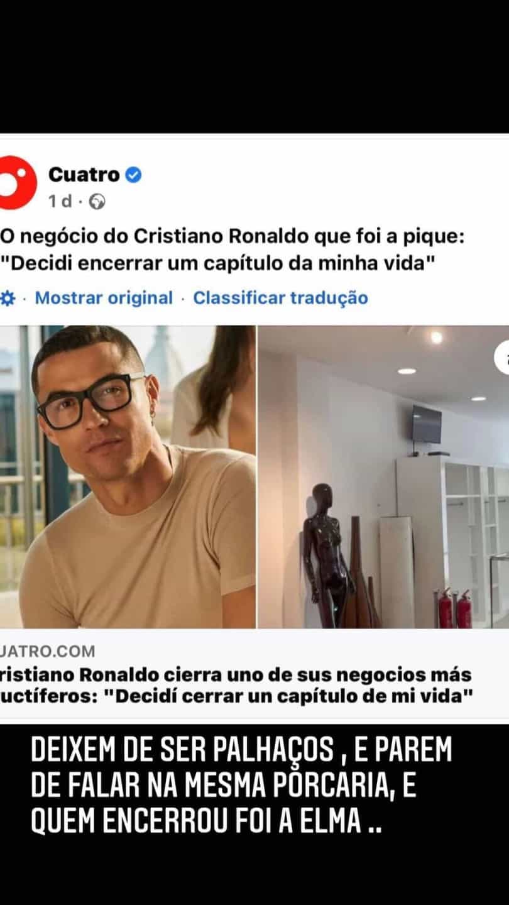Open the Cuatro page profile picture
509x905 pixels.
[18, 183]
